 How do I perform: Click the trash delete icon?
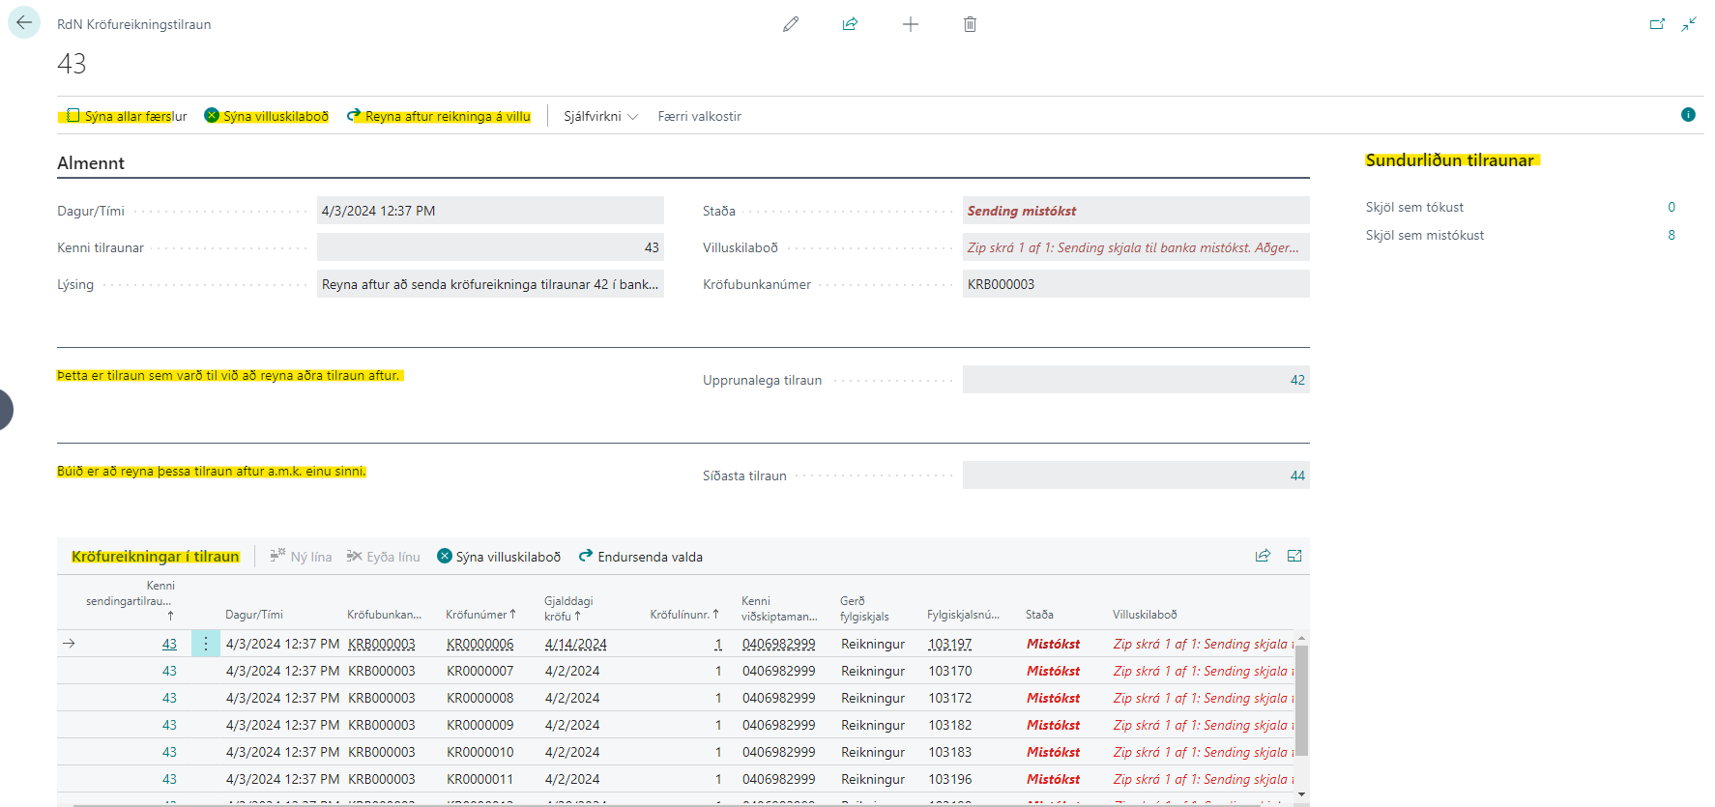(x=970, y=24)
